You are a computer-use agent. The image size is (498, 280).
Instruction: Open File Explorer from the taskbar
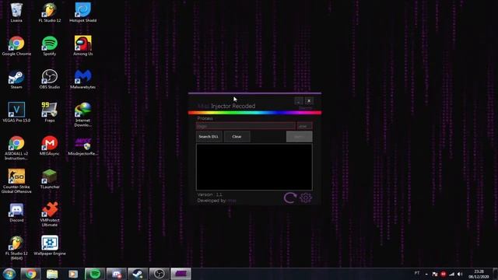pos(52,274)
